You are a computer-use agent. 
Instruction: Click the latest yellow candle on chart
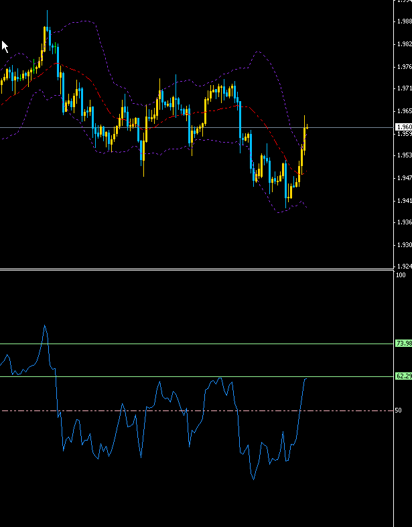[x=305, y=127]
